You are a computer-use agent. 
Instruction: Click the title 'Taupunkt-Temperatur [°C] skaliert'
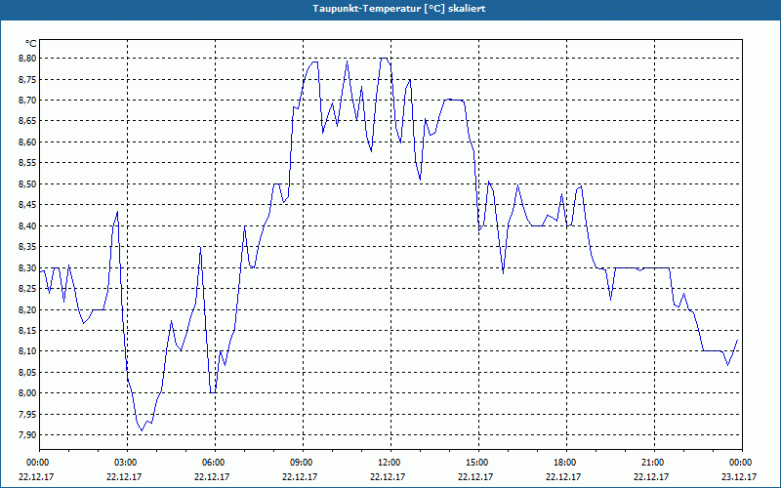[399, 9]
